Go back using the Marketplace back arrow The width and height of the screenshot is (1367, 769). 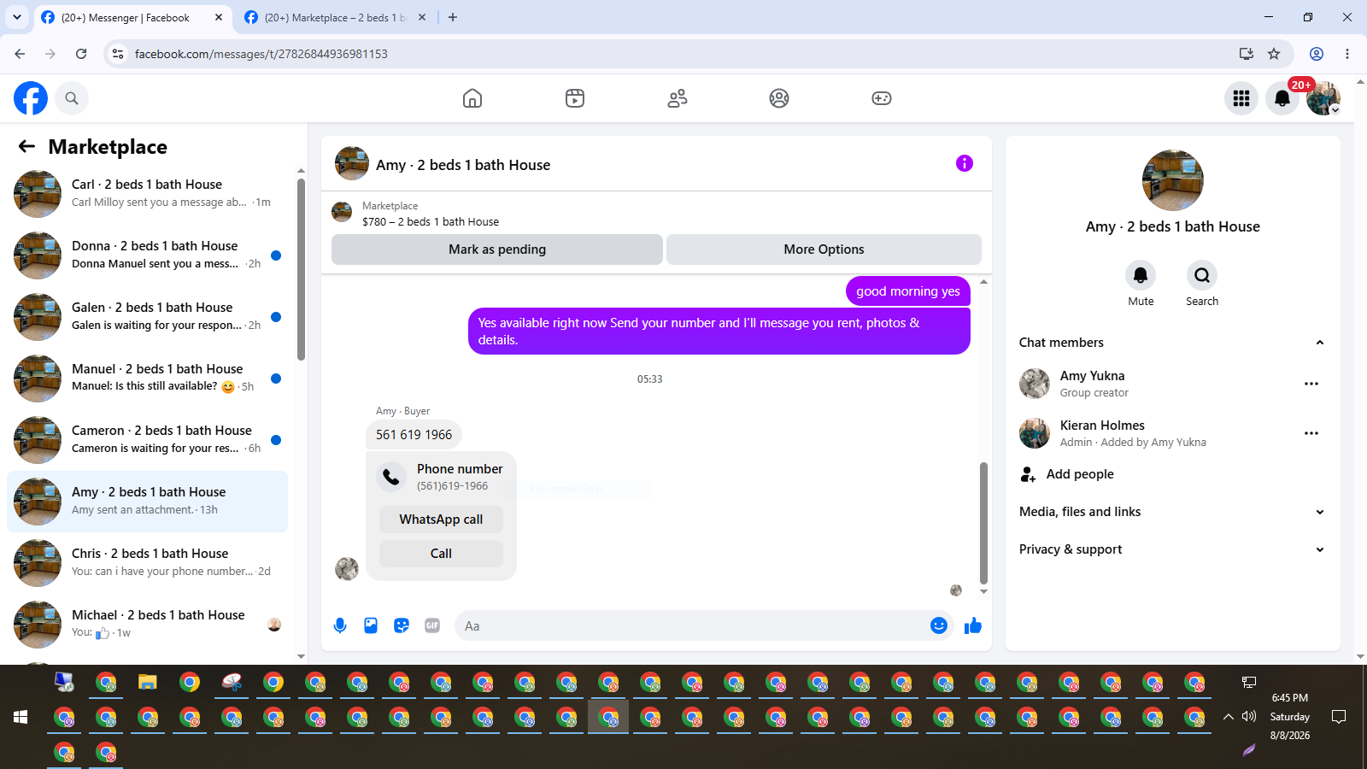[x=27, y=147]
